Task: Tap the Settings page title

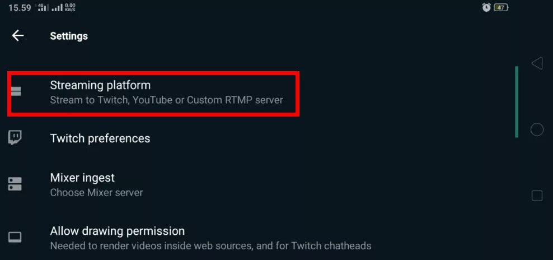Action: click(69, 36)
